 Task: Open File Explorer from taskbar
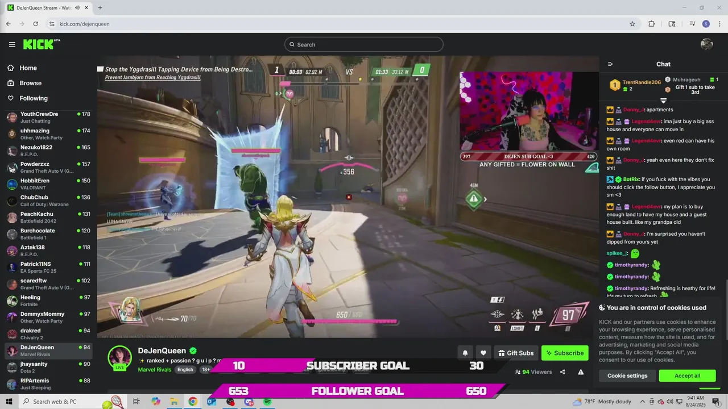pyautogui.click(x=174, y=402)
